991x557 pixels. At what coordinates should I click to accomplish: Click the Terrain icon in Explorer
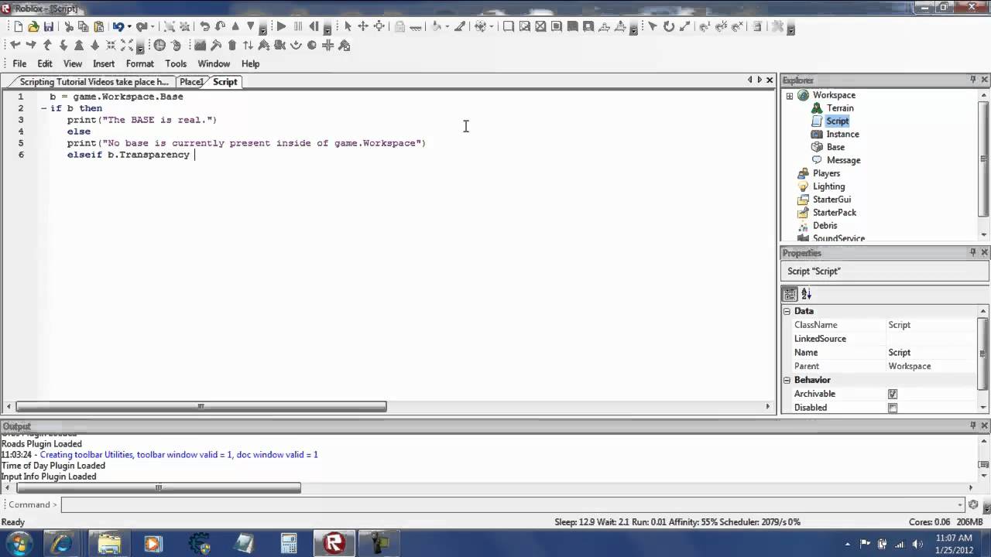point(817,108)
